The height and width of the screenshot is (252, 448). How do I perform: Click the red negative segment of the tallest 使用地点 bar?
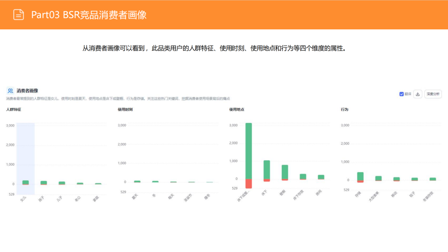(x=248, y=184)
